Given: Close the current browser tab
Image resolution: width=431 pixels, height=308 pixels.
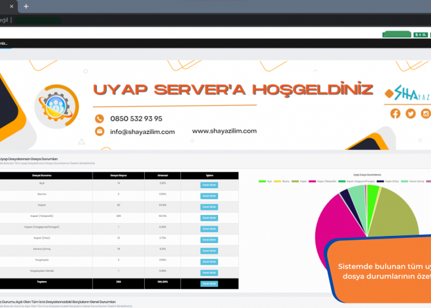Looking at the screenshot, I should tap(11, 6).
